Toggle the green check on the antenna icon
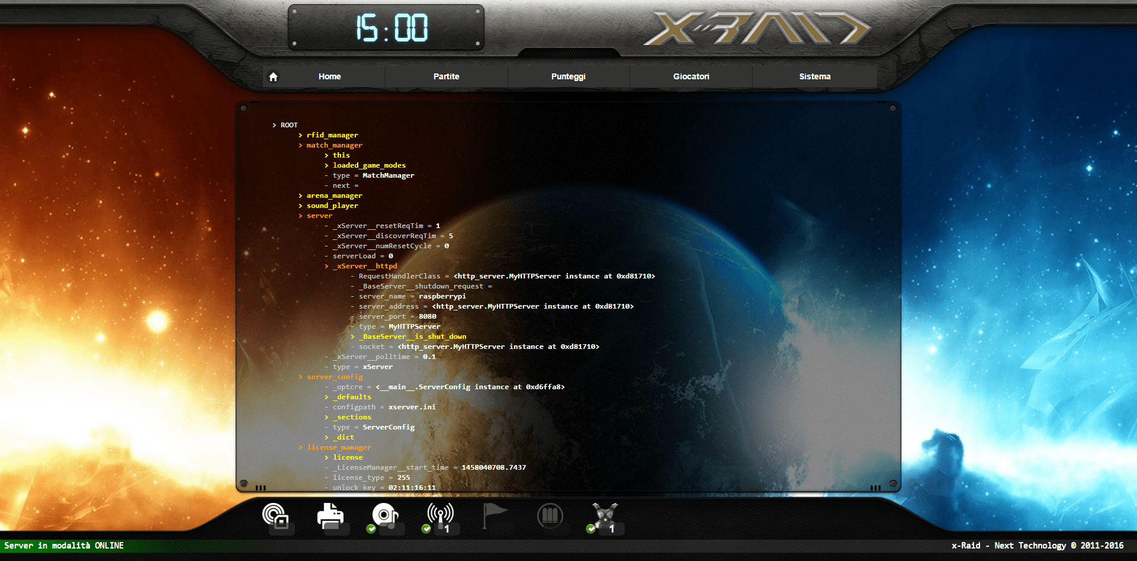1137x561 pixels. click(426, 530)
